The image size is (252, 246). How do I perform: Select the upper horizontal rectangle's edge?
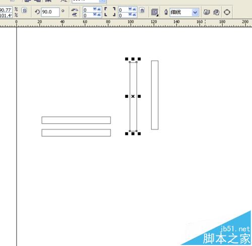click(76, 116)
